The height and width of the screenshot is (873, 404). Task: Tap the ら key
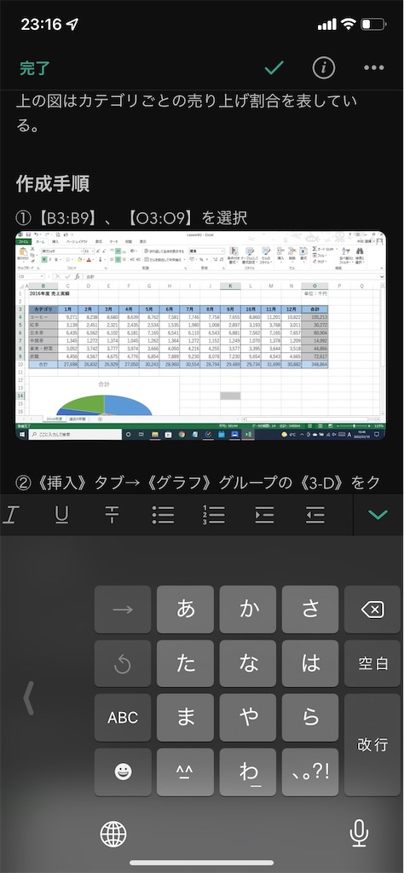(310, 717)
